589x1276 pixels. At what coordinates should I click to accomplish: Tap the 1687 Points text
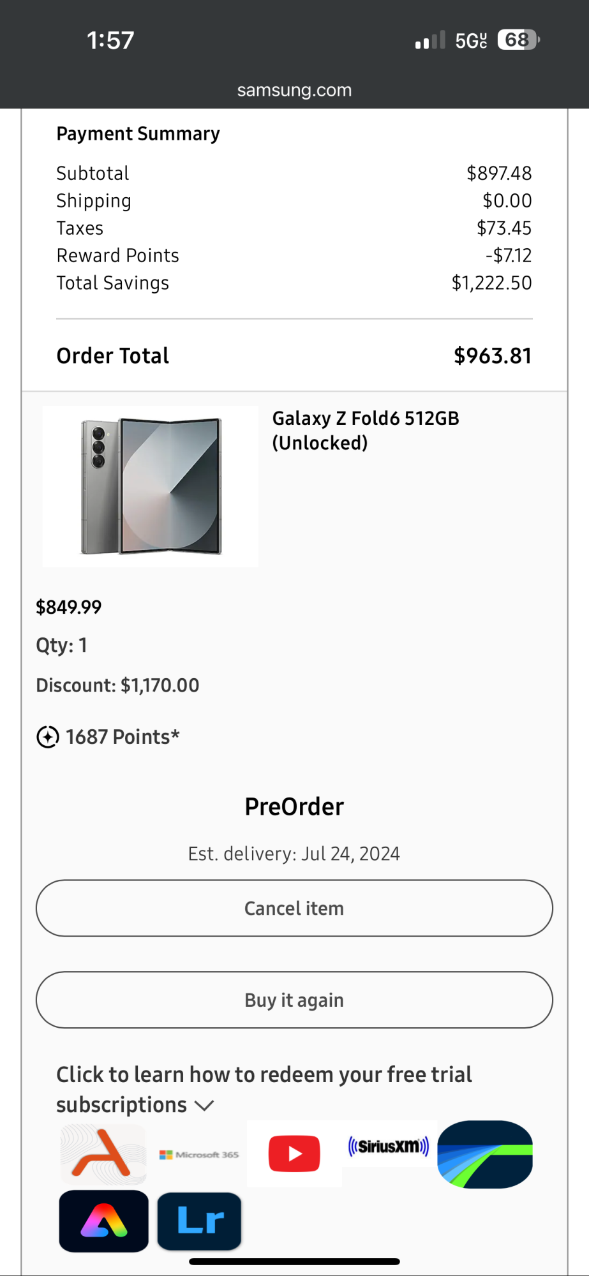[123, 737]
